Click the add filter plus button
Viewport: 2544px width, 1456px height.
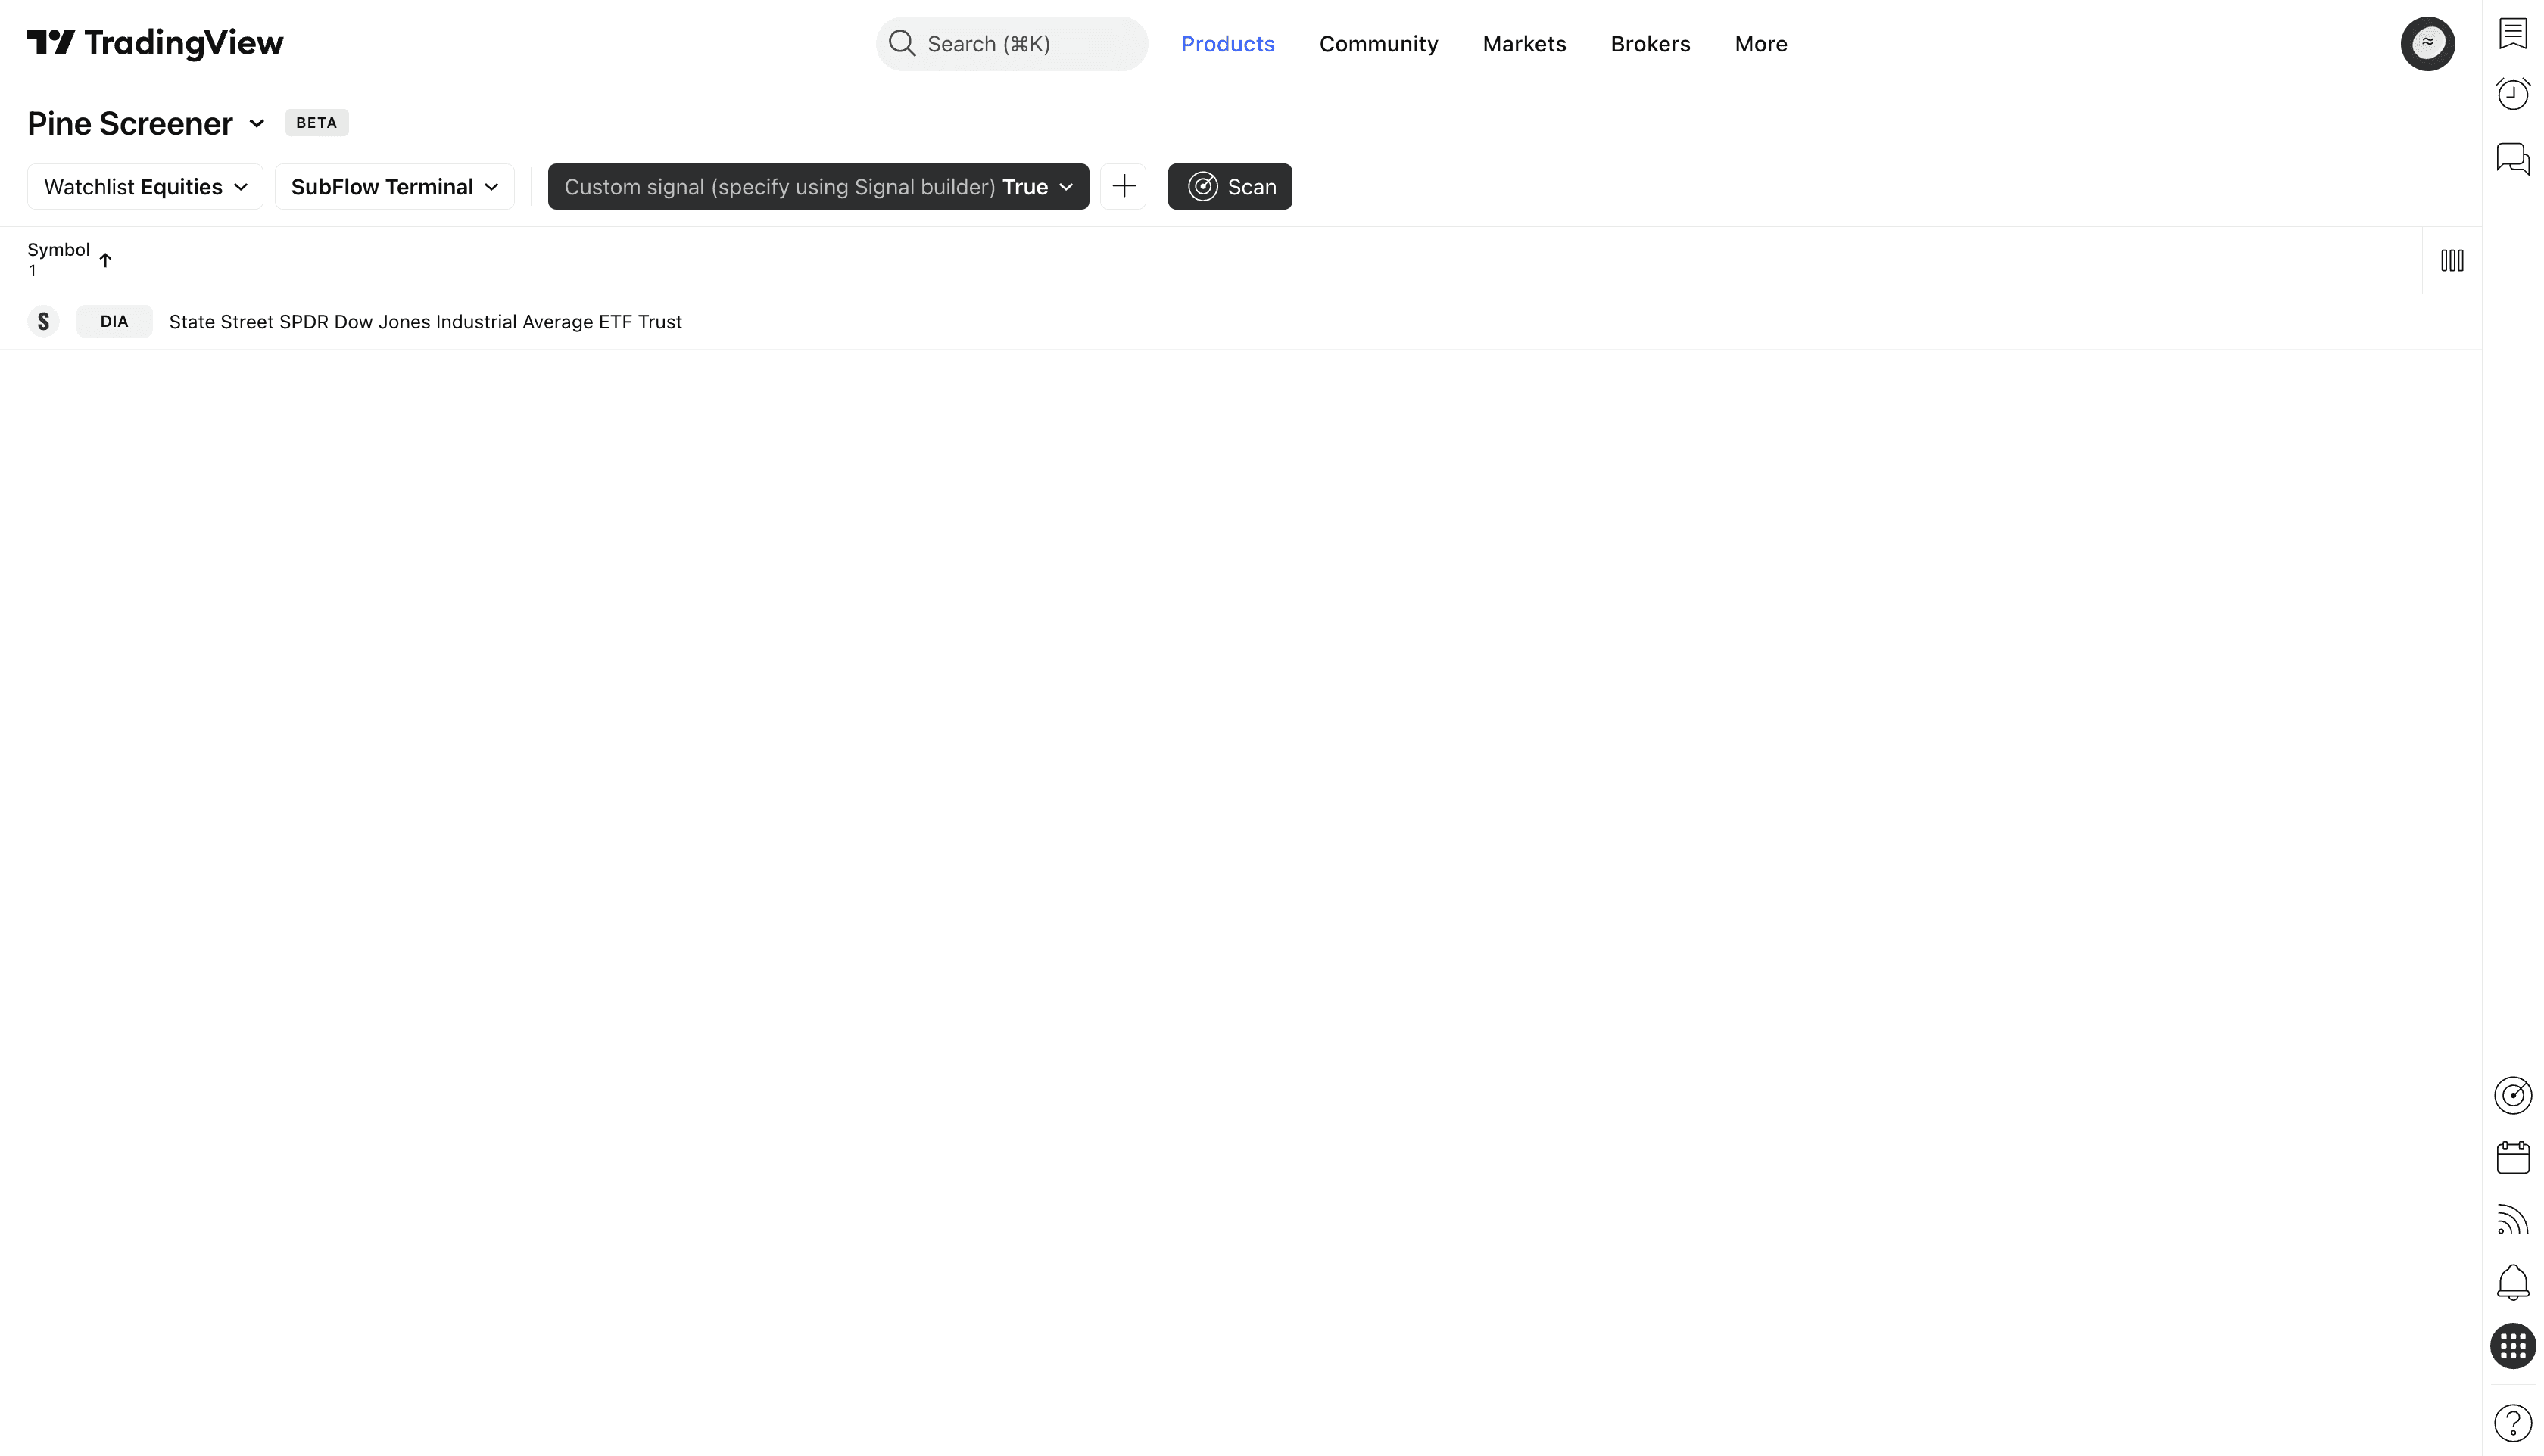coord(1124,186)
